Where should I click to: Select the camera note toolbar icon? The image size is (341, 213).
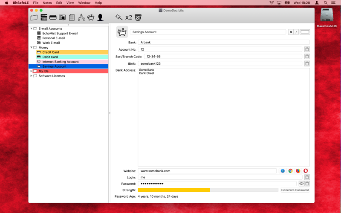[x=62, y=17]
